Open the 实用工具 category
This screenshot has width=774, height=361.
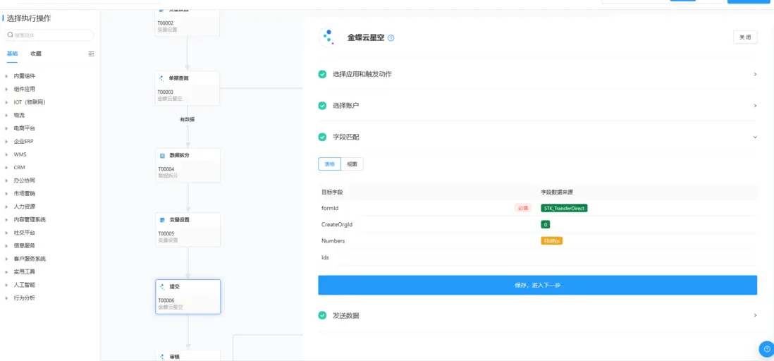pos(24,271)
